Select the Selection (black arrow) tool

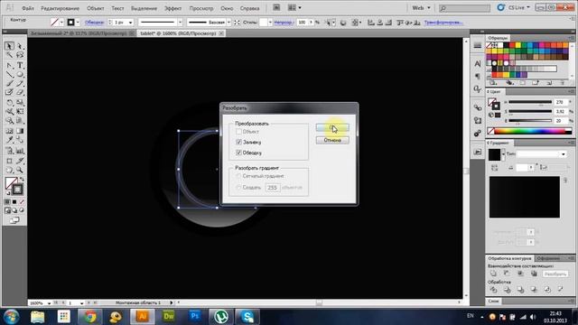click(9, 46)
